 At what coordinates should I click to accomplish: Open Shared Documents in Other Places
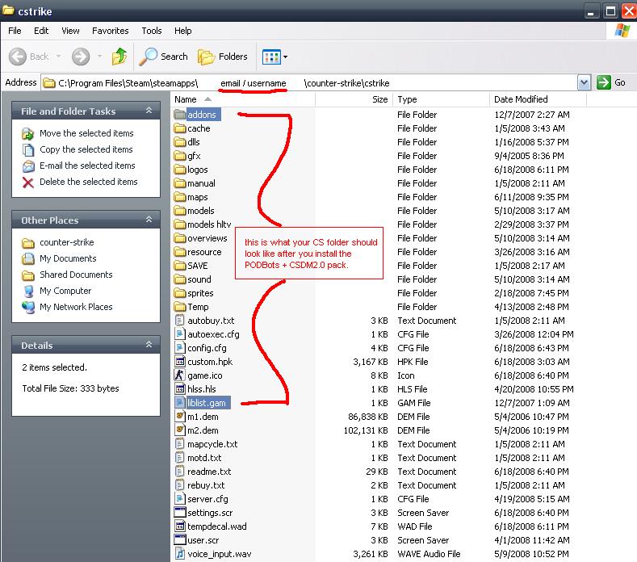point(76,275)
